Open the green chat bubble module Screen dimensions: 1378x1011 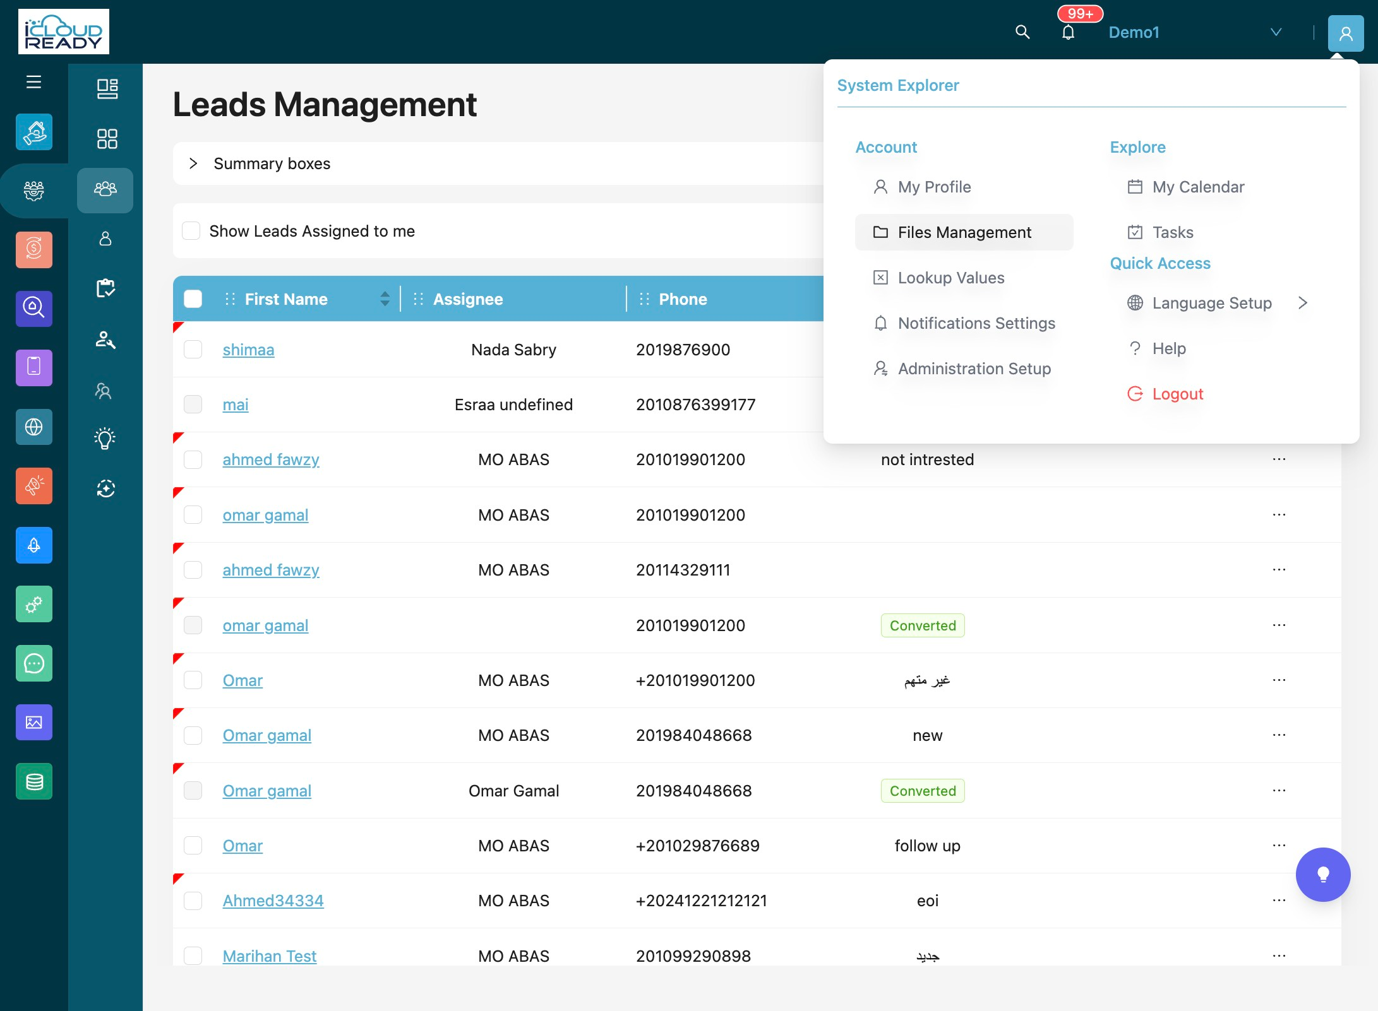point(34,663)
